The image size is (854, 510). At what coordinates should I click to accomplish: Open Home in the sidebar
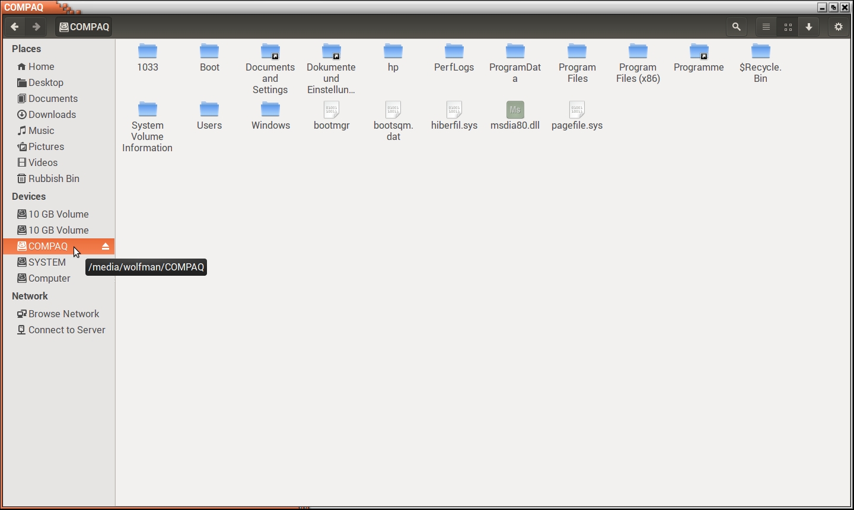coord(41,66)
